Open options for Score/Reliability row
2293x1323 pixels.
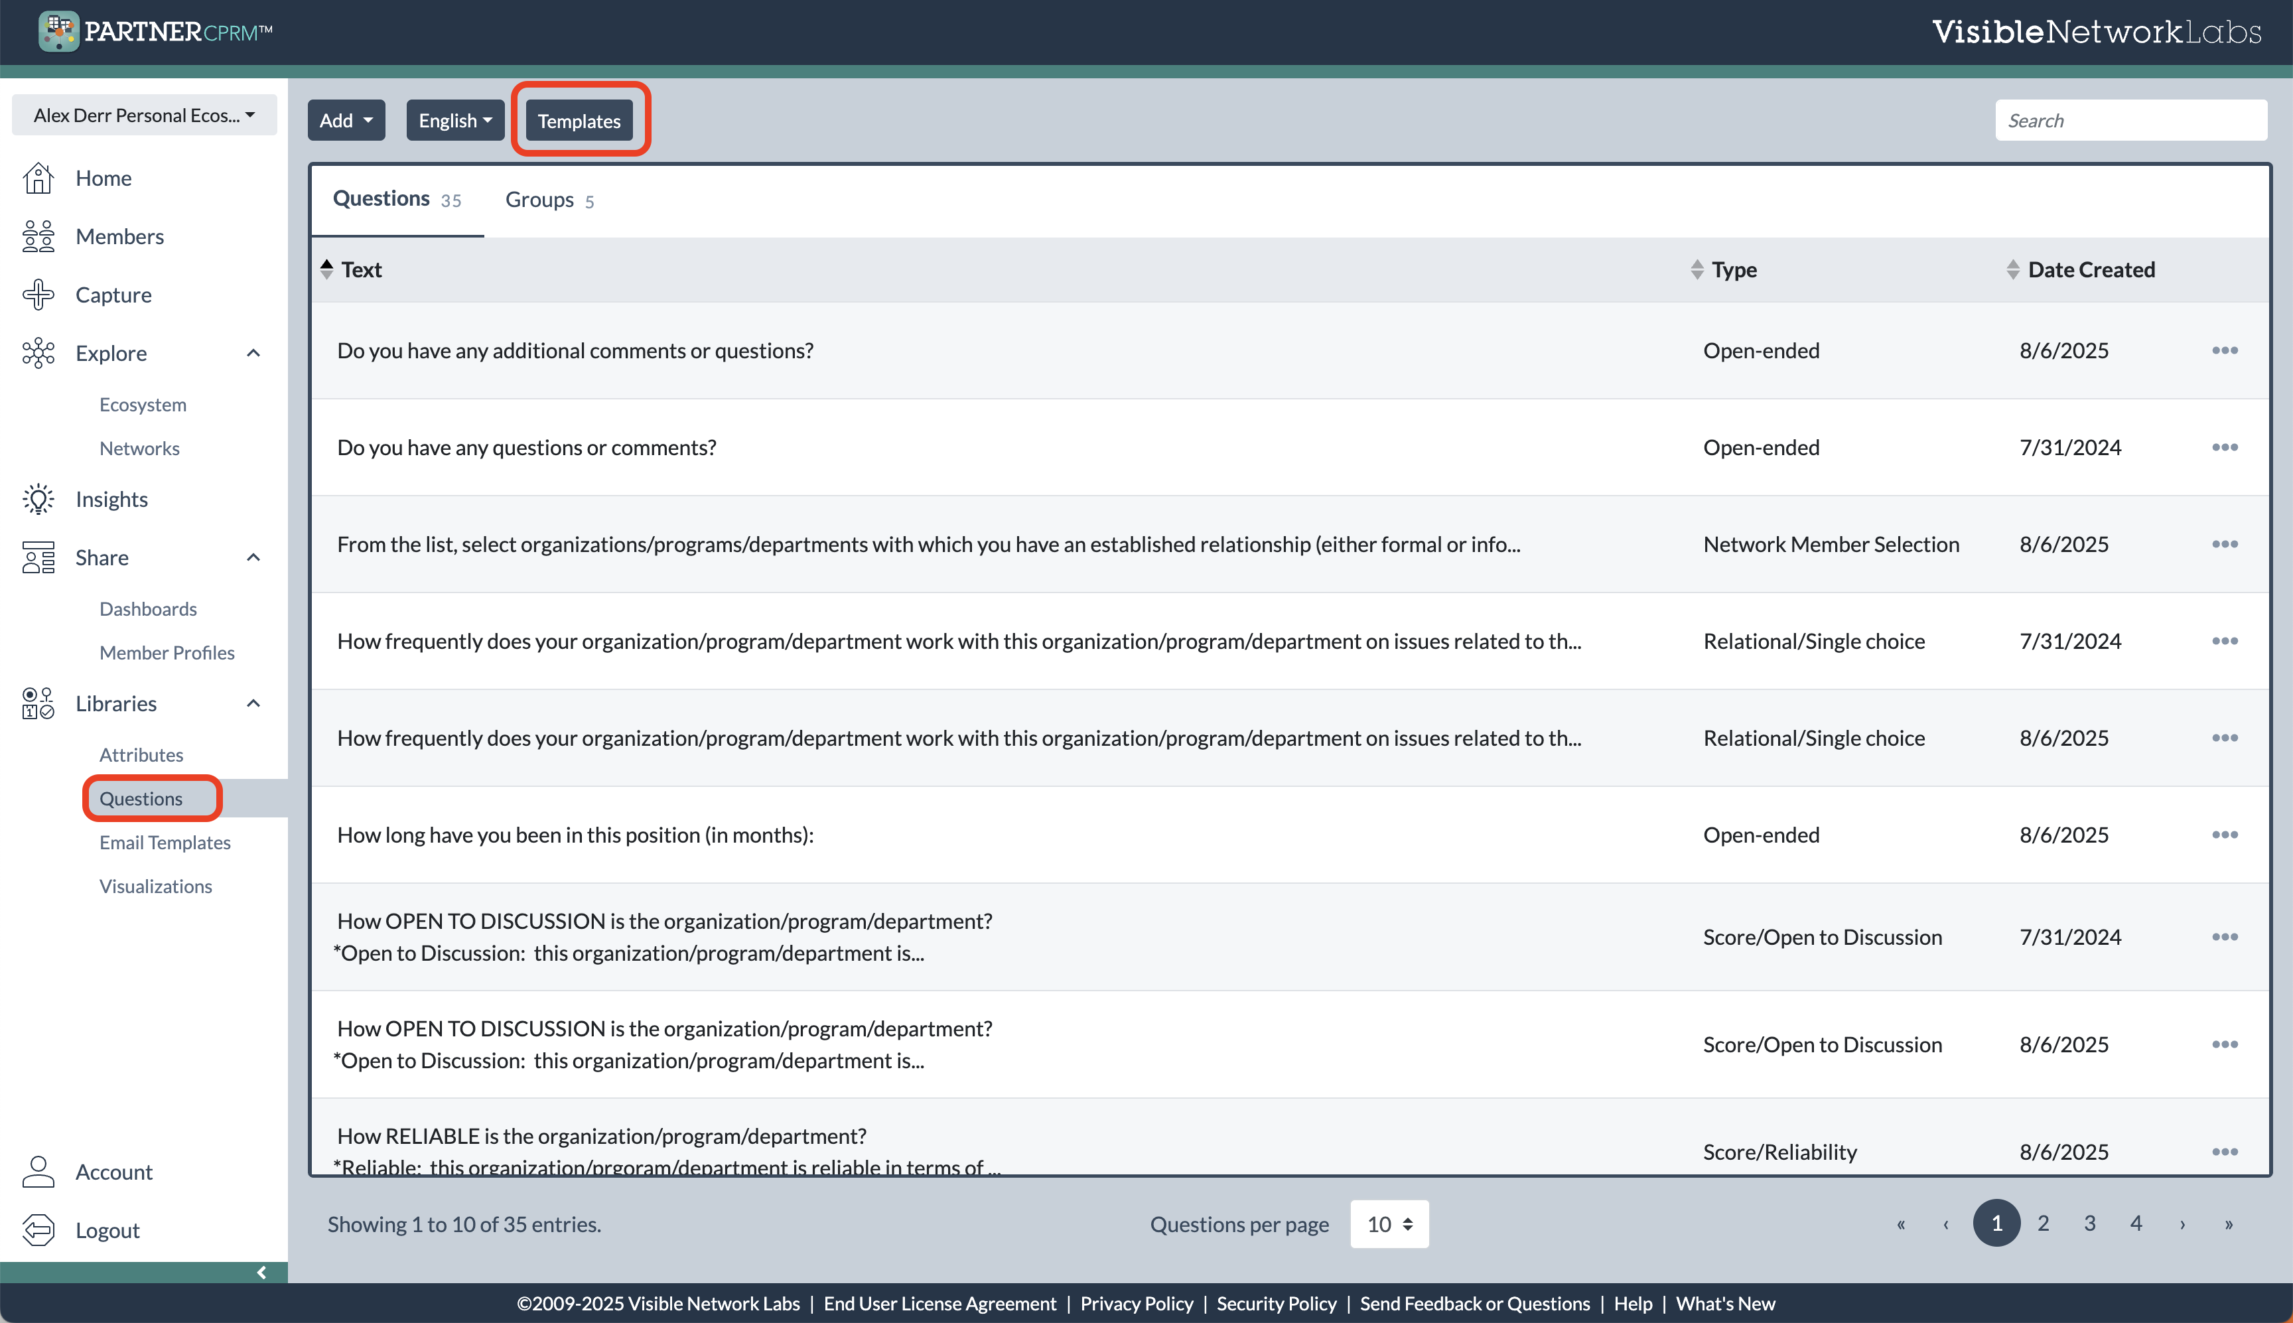pos(2224,1151)
